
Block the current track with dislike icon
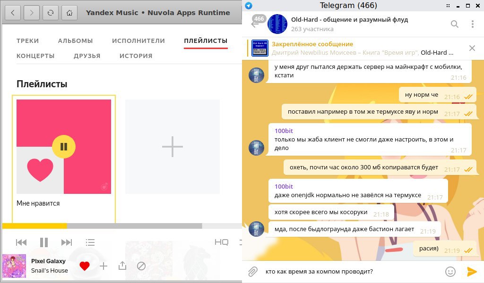pyautogui.click(x=141, y=266)
